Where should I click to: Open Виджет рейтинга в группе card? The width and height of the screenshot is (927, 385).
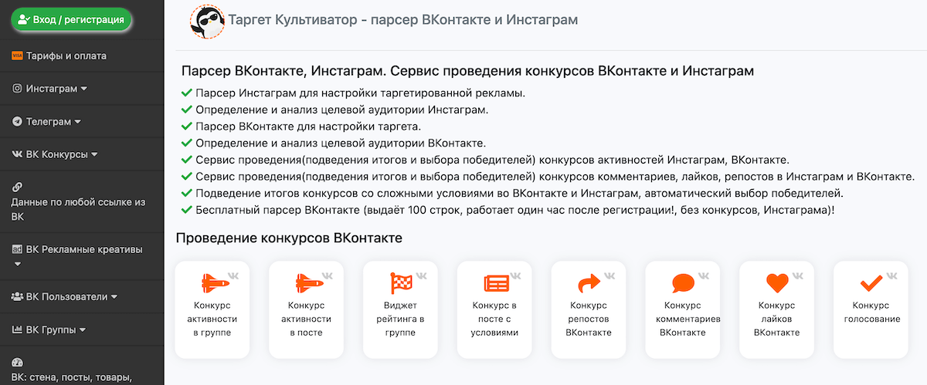[400, 309]
